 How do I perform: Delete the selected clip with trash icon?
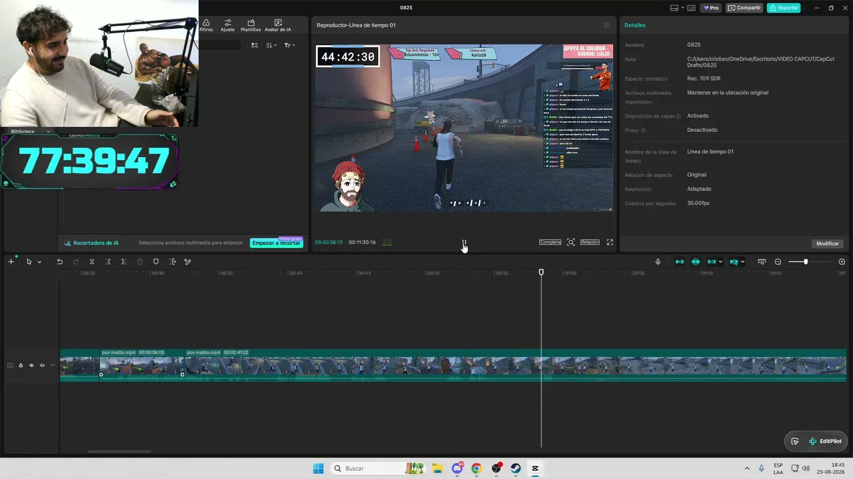point(140,262)
